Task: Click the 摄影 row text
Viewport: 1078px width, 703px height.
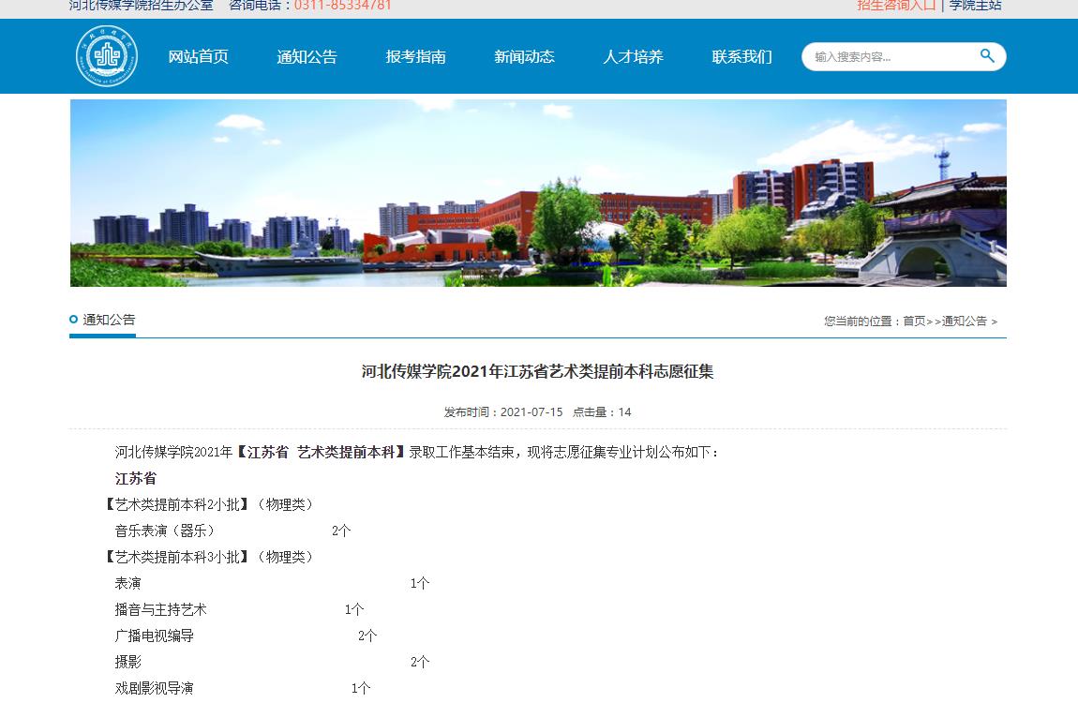Action: tap(127, 662)
